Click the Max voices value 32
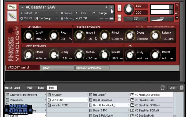186x117 pixels. tap(93, 13)
